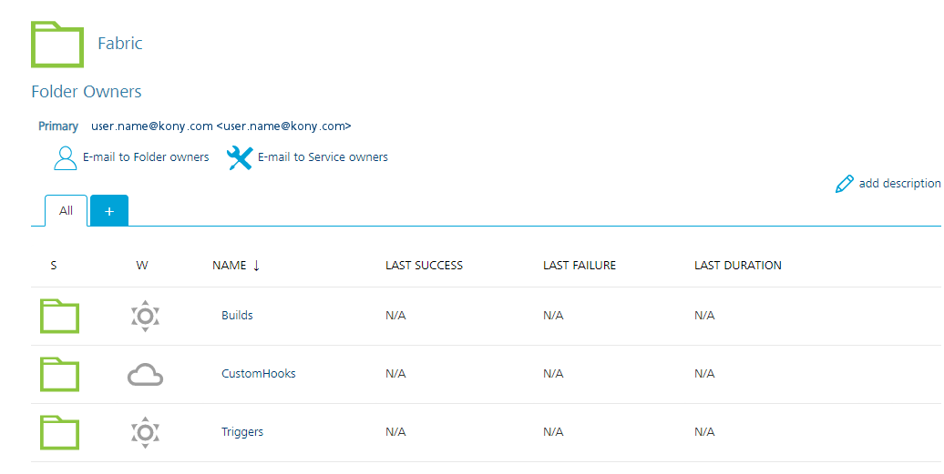Open the Builds folder link
Viewport: 944px width, 474px height.
(237, 316)
